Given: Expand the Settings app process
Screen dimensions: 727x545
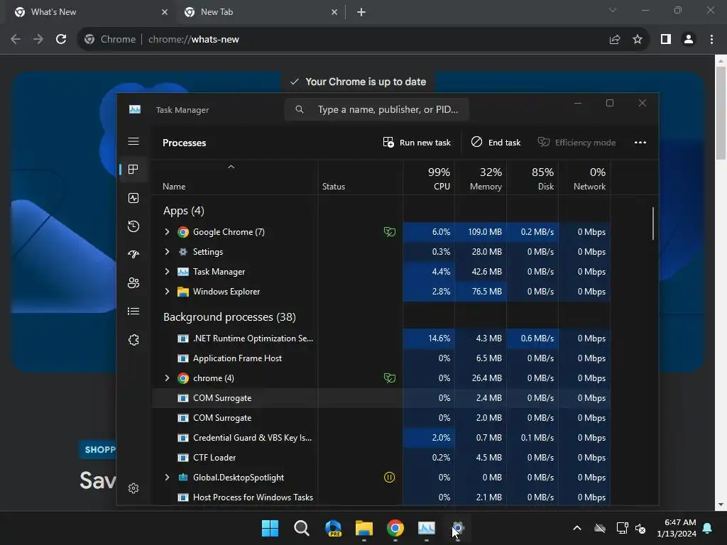Looking at the screenshot, I should tap(168, 252).
